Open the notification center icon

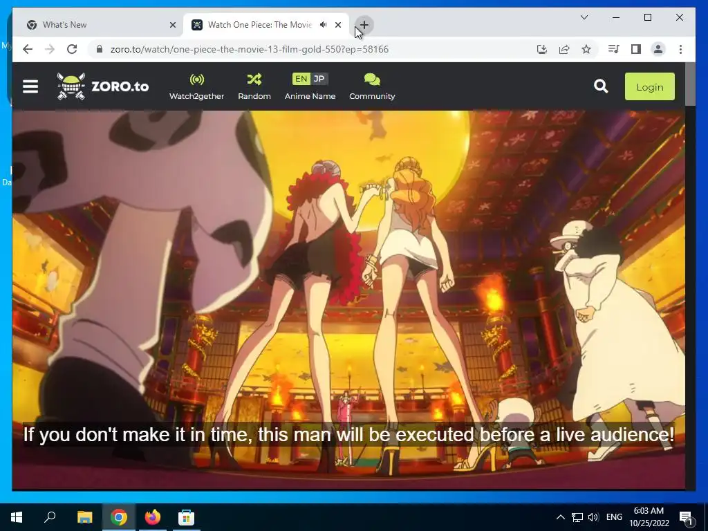687,517
